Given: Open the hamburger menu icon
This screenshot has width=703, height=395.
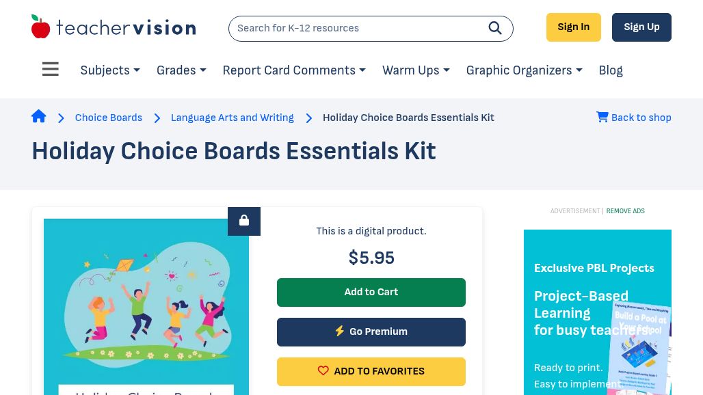Looking at the screenshot, I should pos(50,69).
